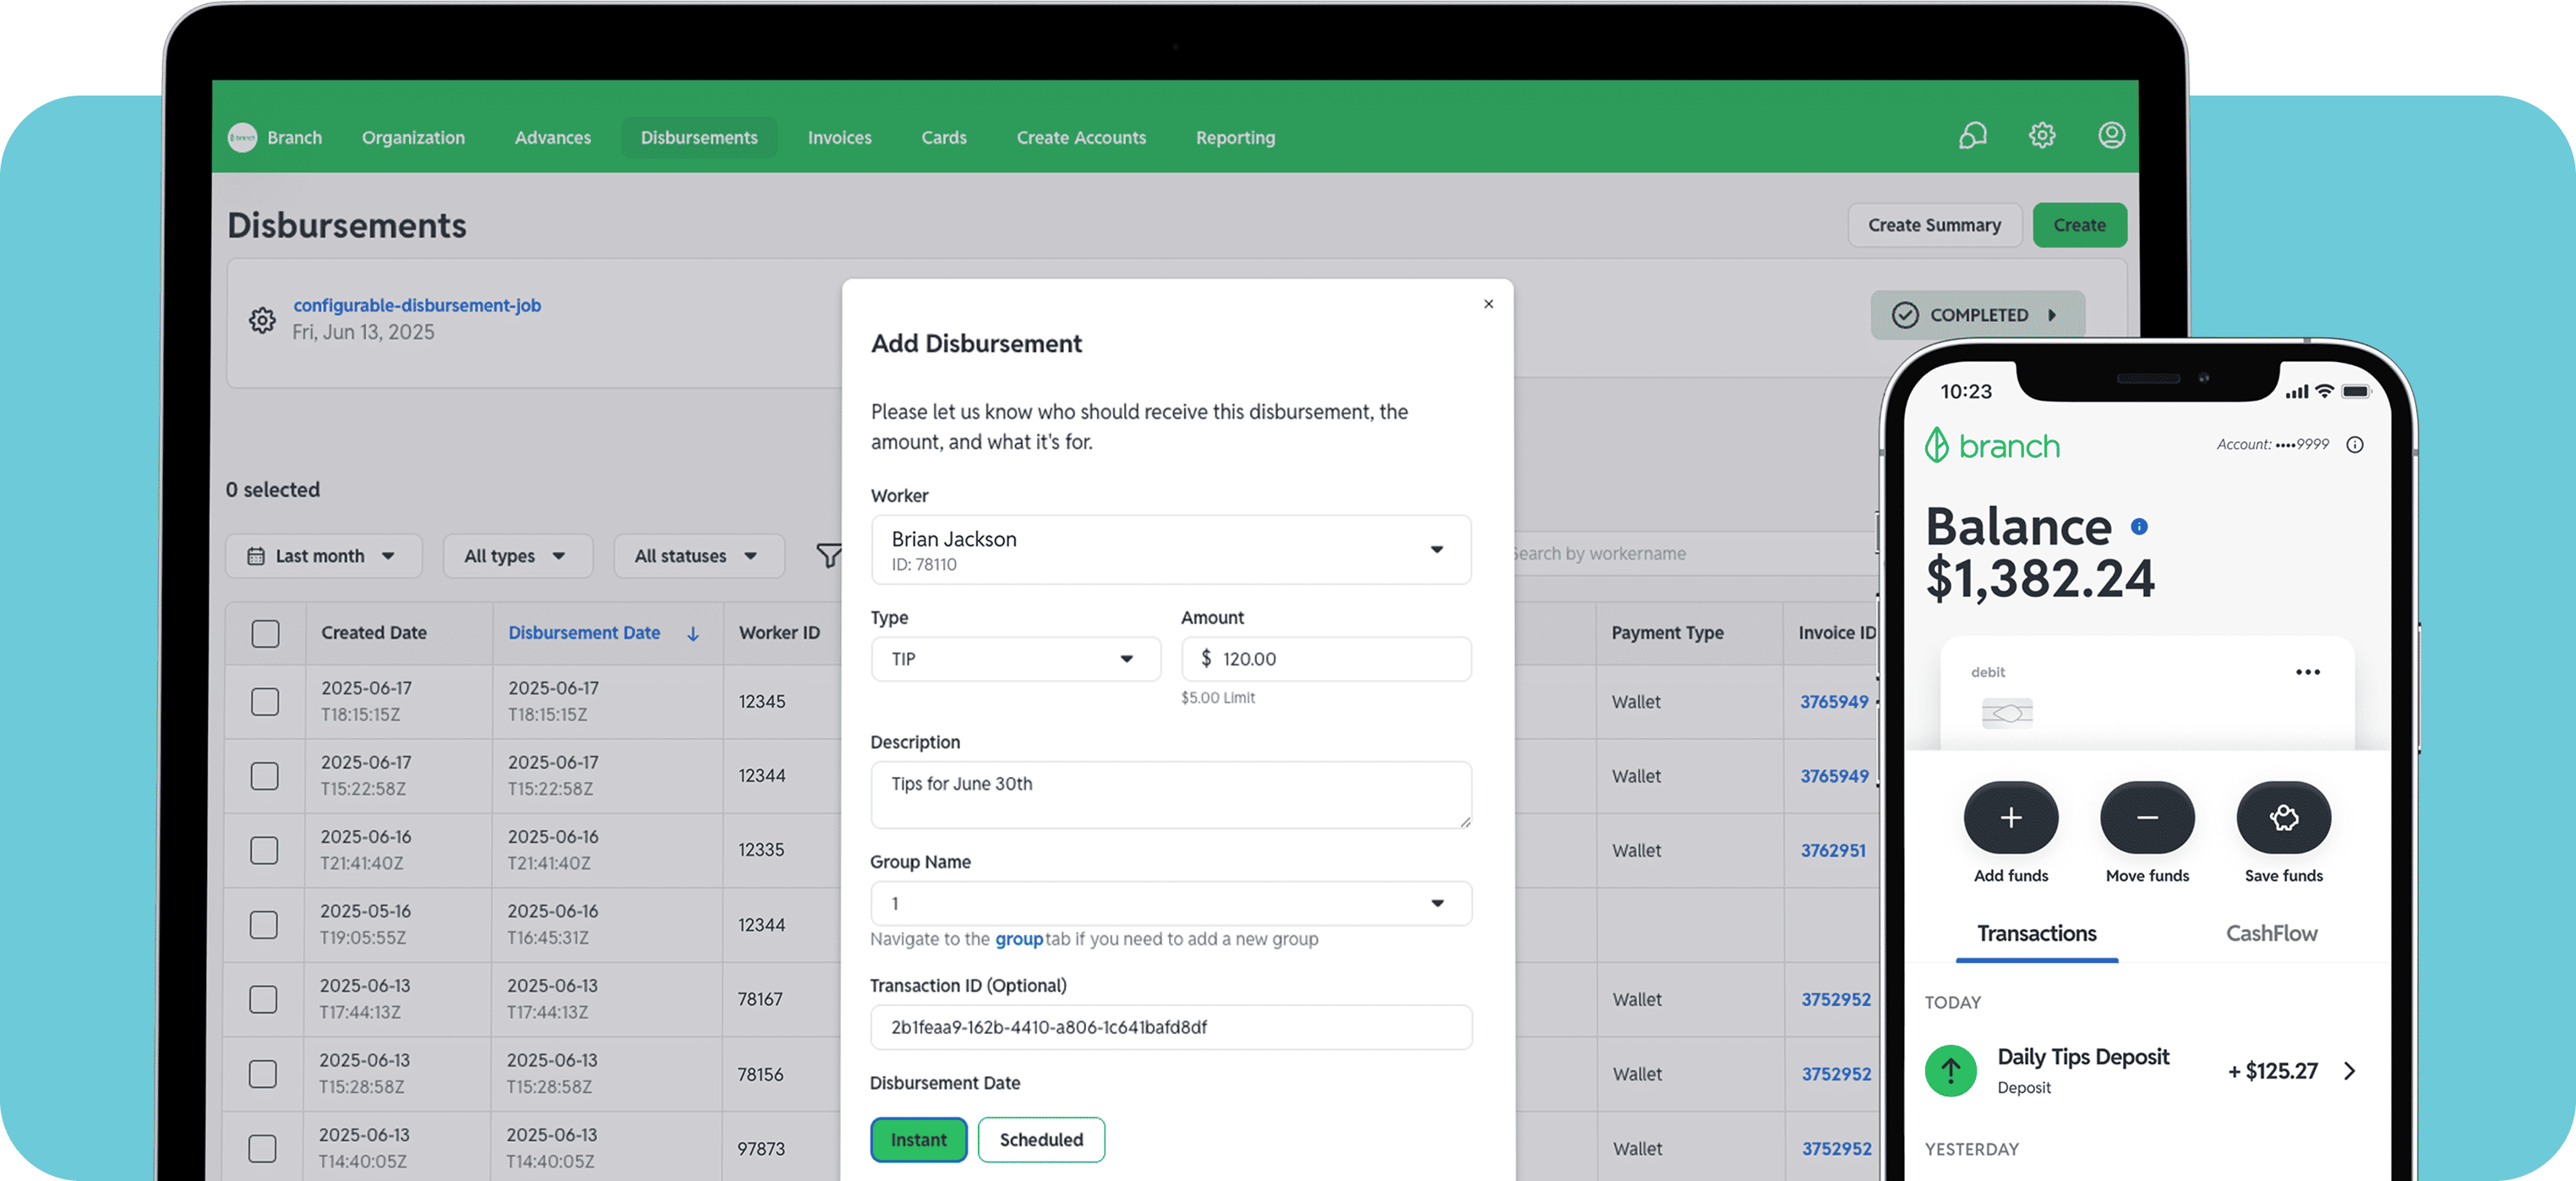Tap the Save funds piggy bank icon
Screen dimensions: 2576x1181
(x=2283, y=818)
